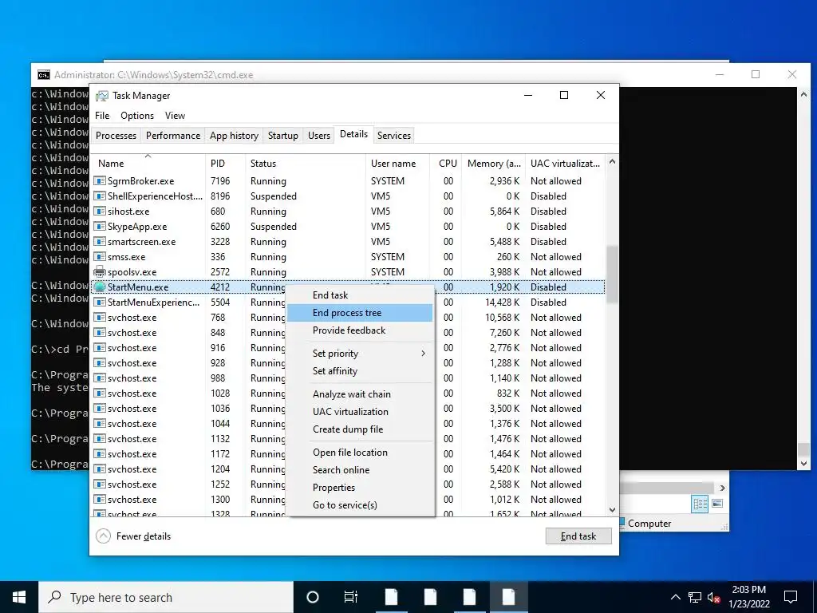The height and width of the screenshot is (613, 817).
Task: Click the search box in taskbar
Action: click(x=166, y=597)
